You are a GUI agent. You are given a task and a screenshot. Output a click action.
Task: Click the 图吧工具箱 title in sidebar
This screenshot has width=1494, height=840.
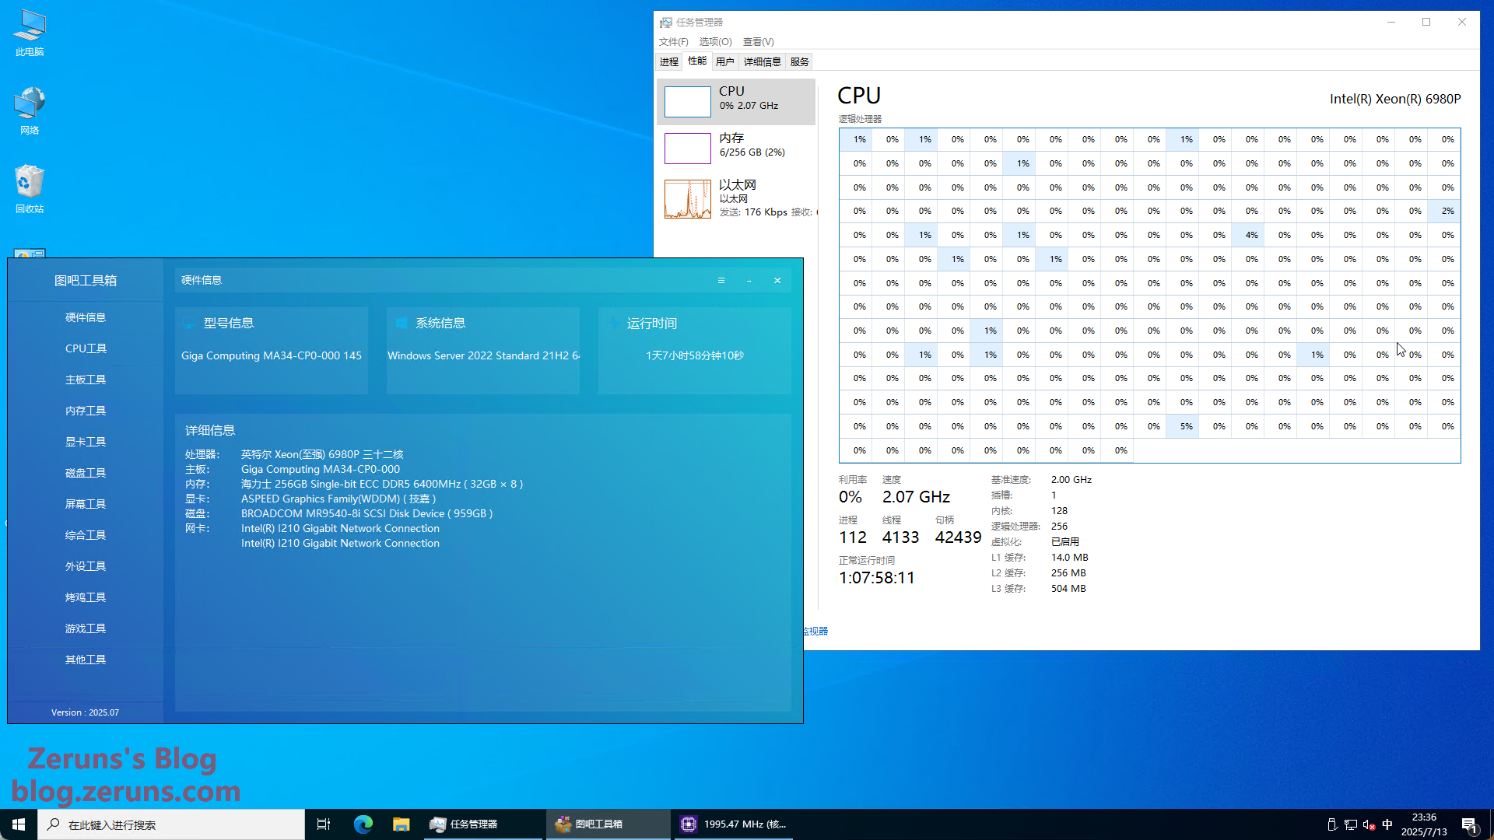(86, 281)
